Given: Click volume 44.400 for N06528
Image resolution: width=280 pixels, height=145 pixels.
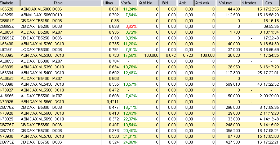Looking at the screenshot, I should (x=234, y=9).
